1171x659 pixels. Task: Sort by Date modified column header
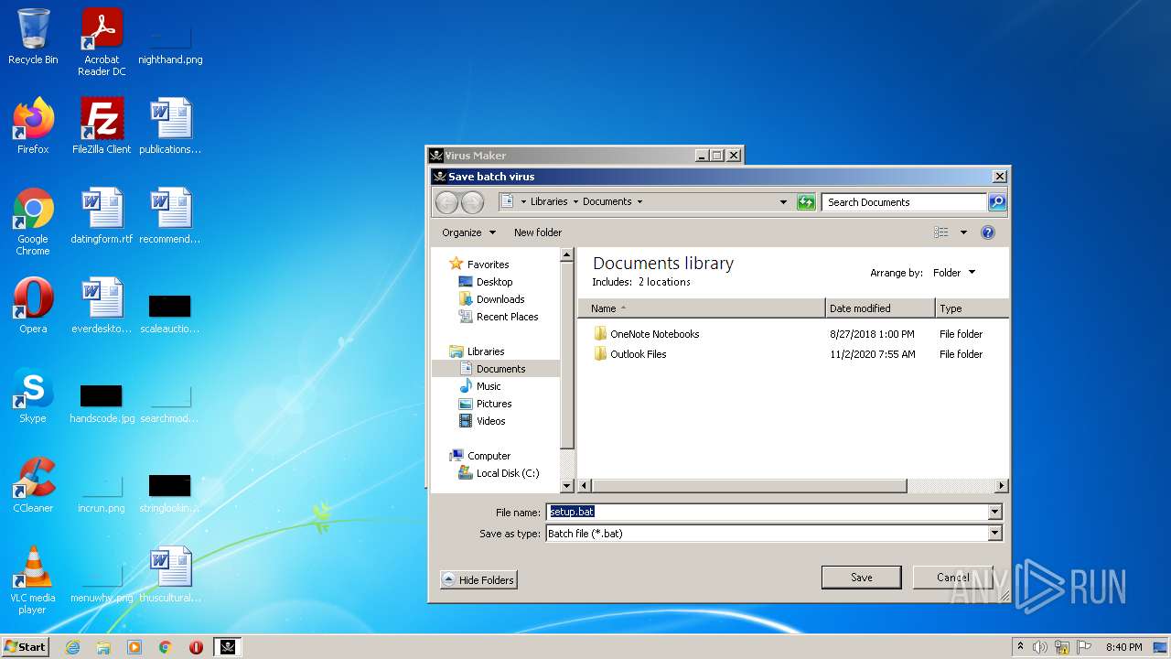[880, 308]
